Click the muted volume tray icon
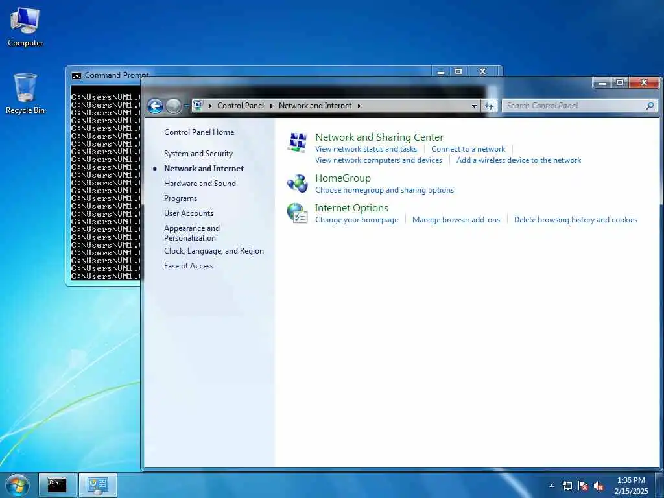 (x=599, y=486)
